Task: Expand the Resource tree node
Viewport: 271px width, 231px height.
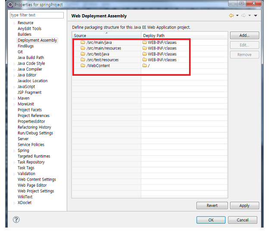Action: 14,23
